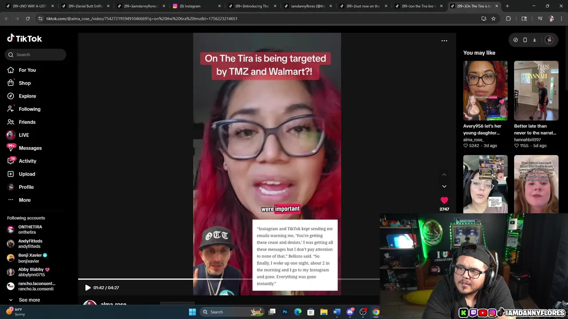Open File Explorer from the taskbar

coord(324,312)
